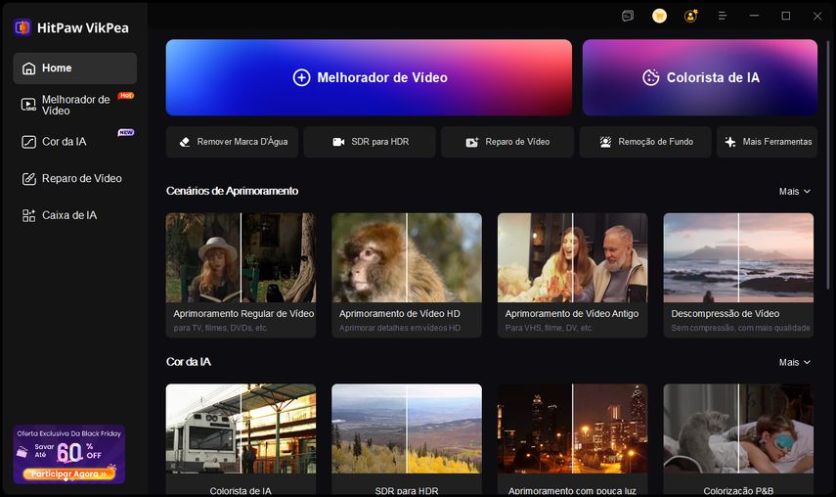
Task: Click the user account icon
Action: click(691, 16)
